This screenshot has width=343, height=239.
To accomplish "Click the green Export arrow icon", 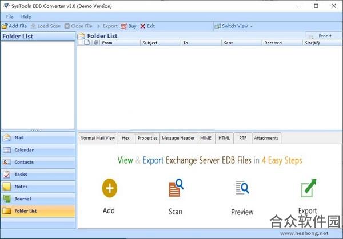I will (x=309, y=188).
